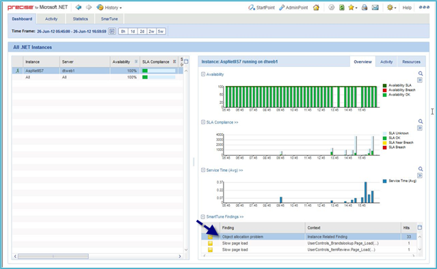Click Service Time chart double-arrow icon
Viewport: 437px width, 269px height.
[420, 175]
